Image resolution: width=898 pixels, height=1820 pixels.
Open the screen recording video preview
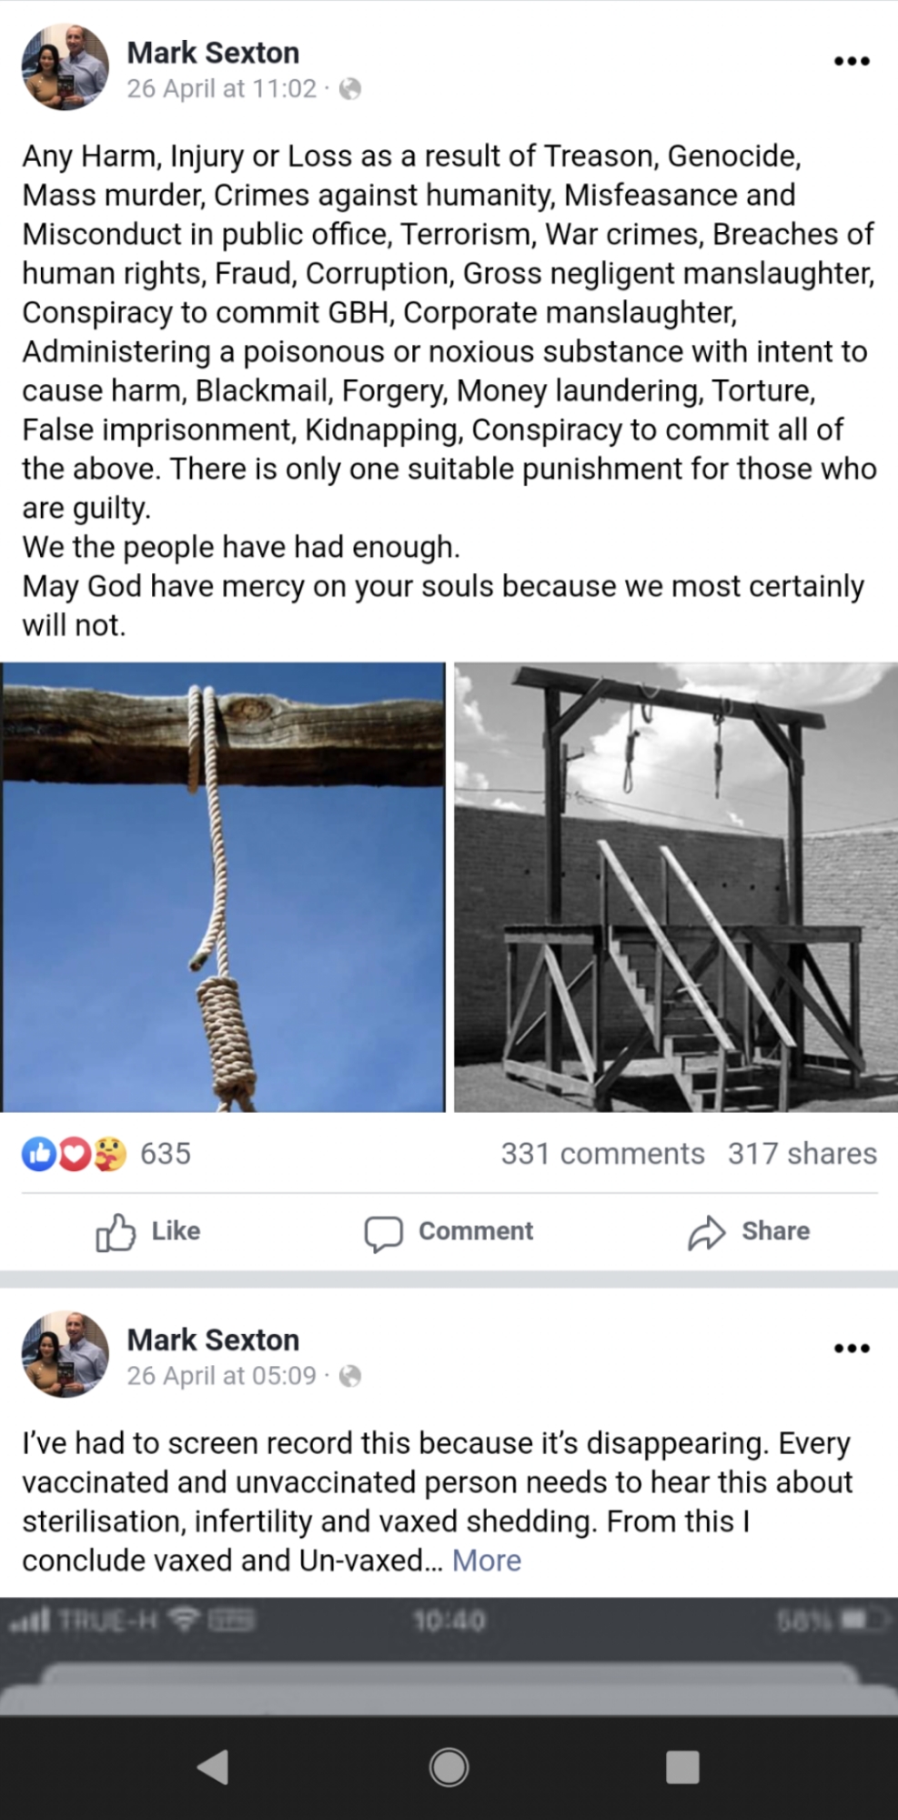point(449,1656)
